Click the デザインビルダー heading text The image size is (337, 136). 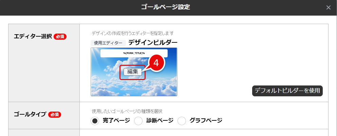click(x=153, y=42)
